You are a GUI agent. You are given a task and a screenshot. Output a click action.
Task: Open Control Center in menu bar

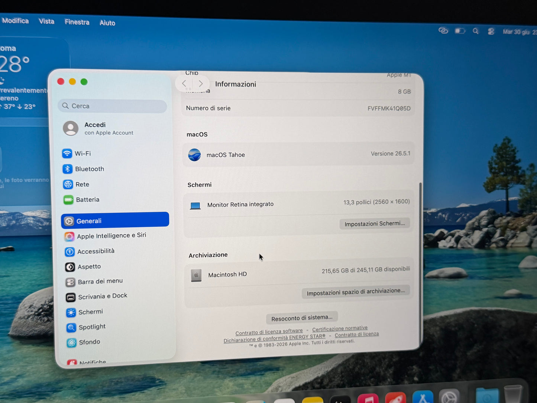(491, 32)
